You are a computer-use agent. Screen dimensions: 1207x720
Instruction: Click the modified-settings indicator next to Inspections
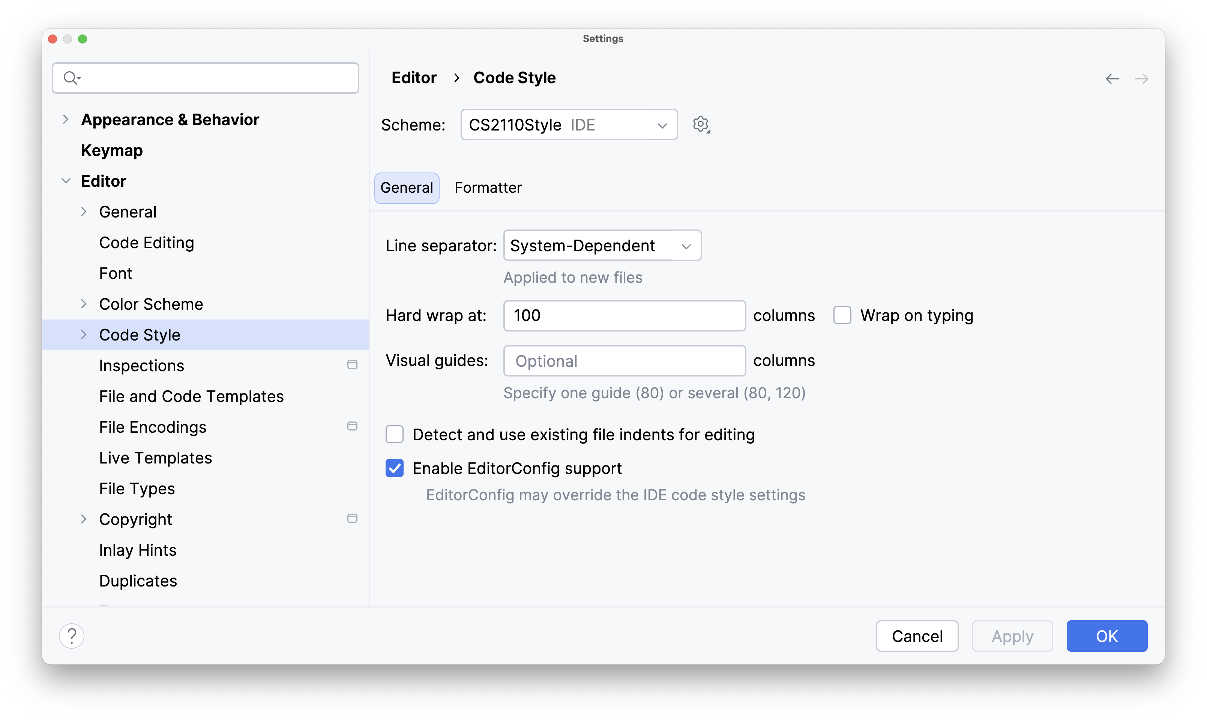352,364
